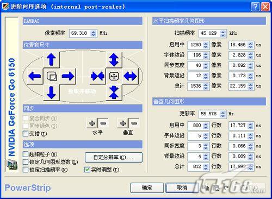The height and width of the screenshot is (199, 272).
Task: Increase 扫描频率 kHz with up arrow
Action: [222, 32]
